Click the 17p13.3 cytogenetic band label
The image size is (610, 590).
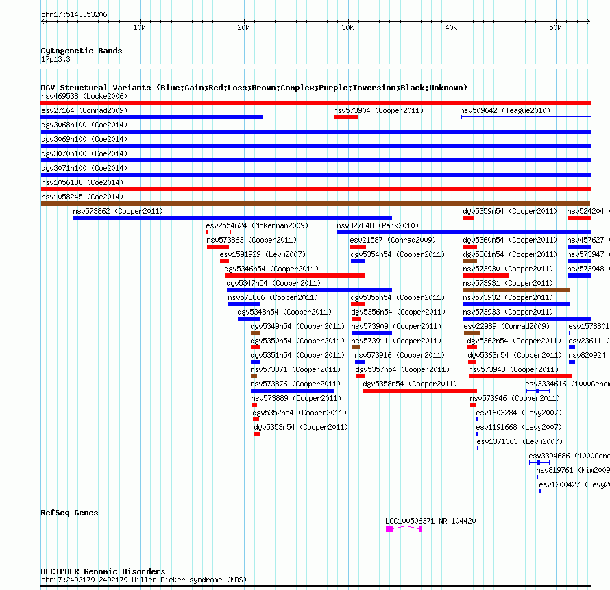(56, 59)
